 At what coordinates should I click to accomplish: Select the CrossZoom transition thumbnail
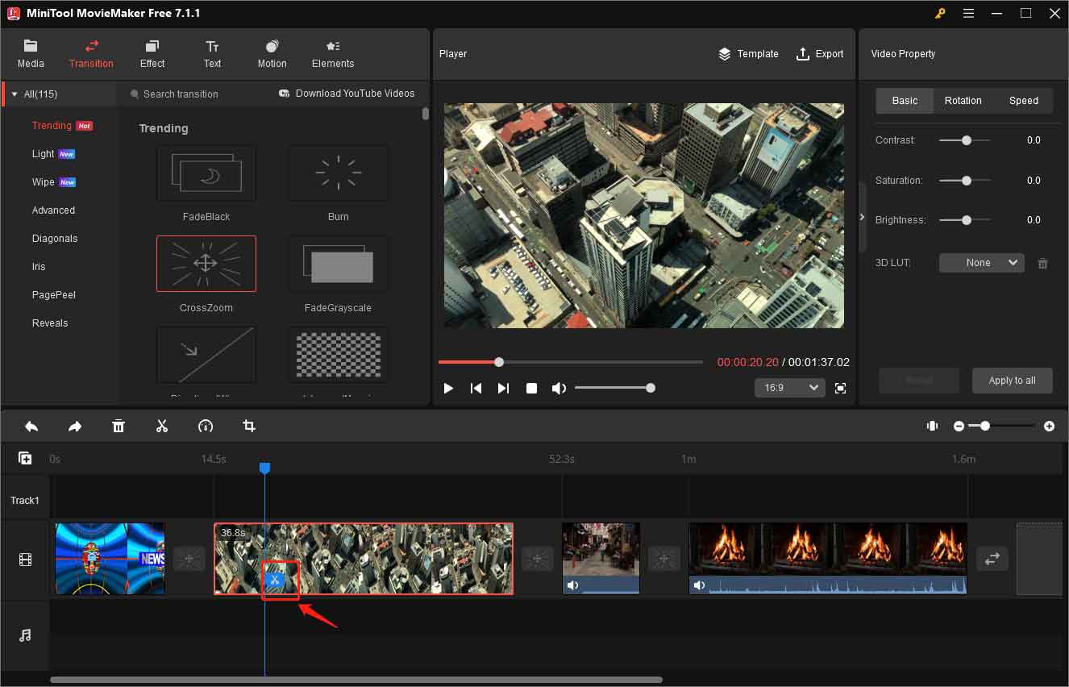(206, 264)
